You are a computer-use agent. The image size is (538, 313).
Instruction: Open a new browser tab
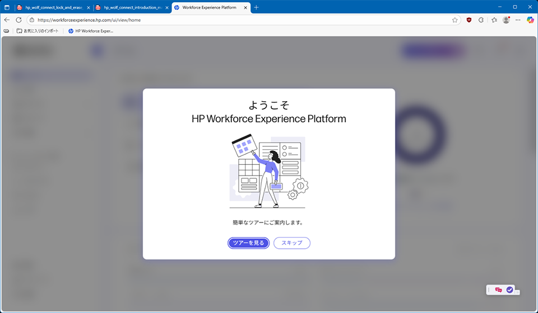[256, 7]
